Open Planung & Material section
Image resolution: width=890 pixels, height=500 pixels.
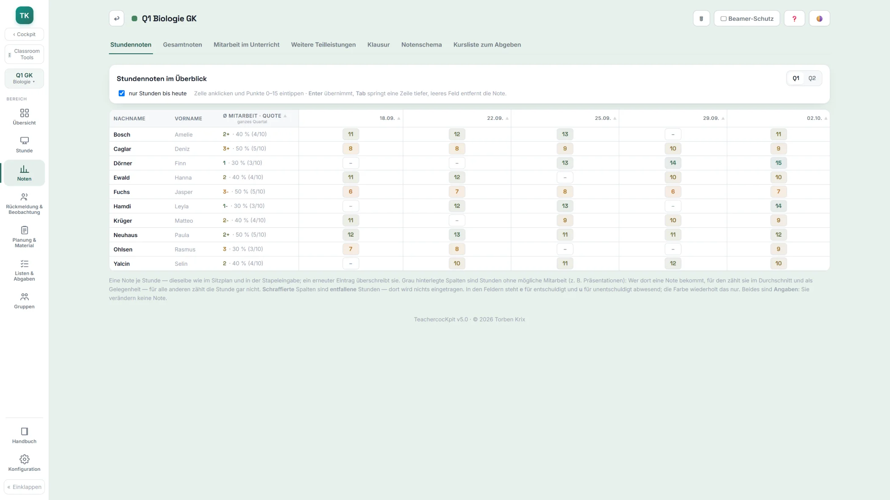click(x=24, y=237)
